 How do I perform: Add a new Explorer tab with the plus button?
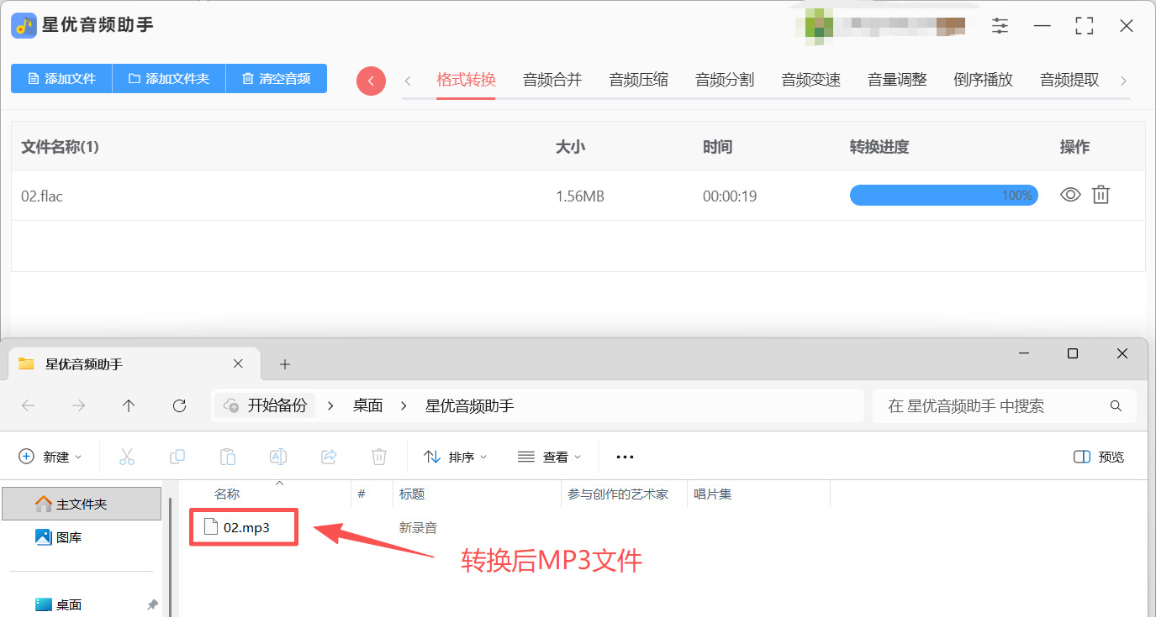click(284, 364)
